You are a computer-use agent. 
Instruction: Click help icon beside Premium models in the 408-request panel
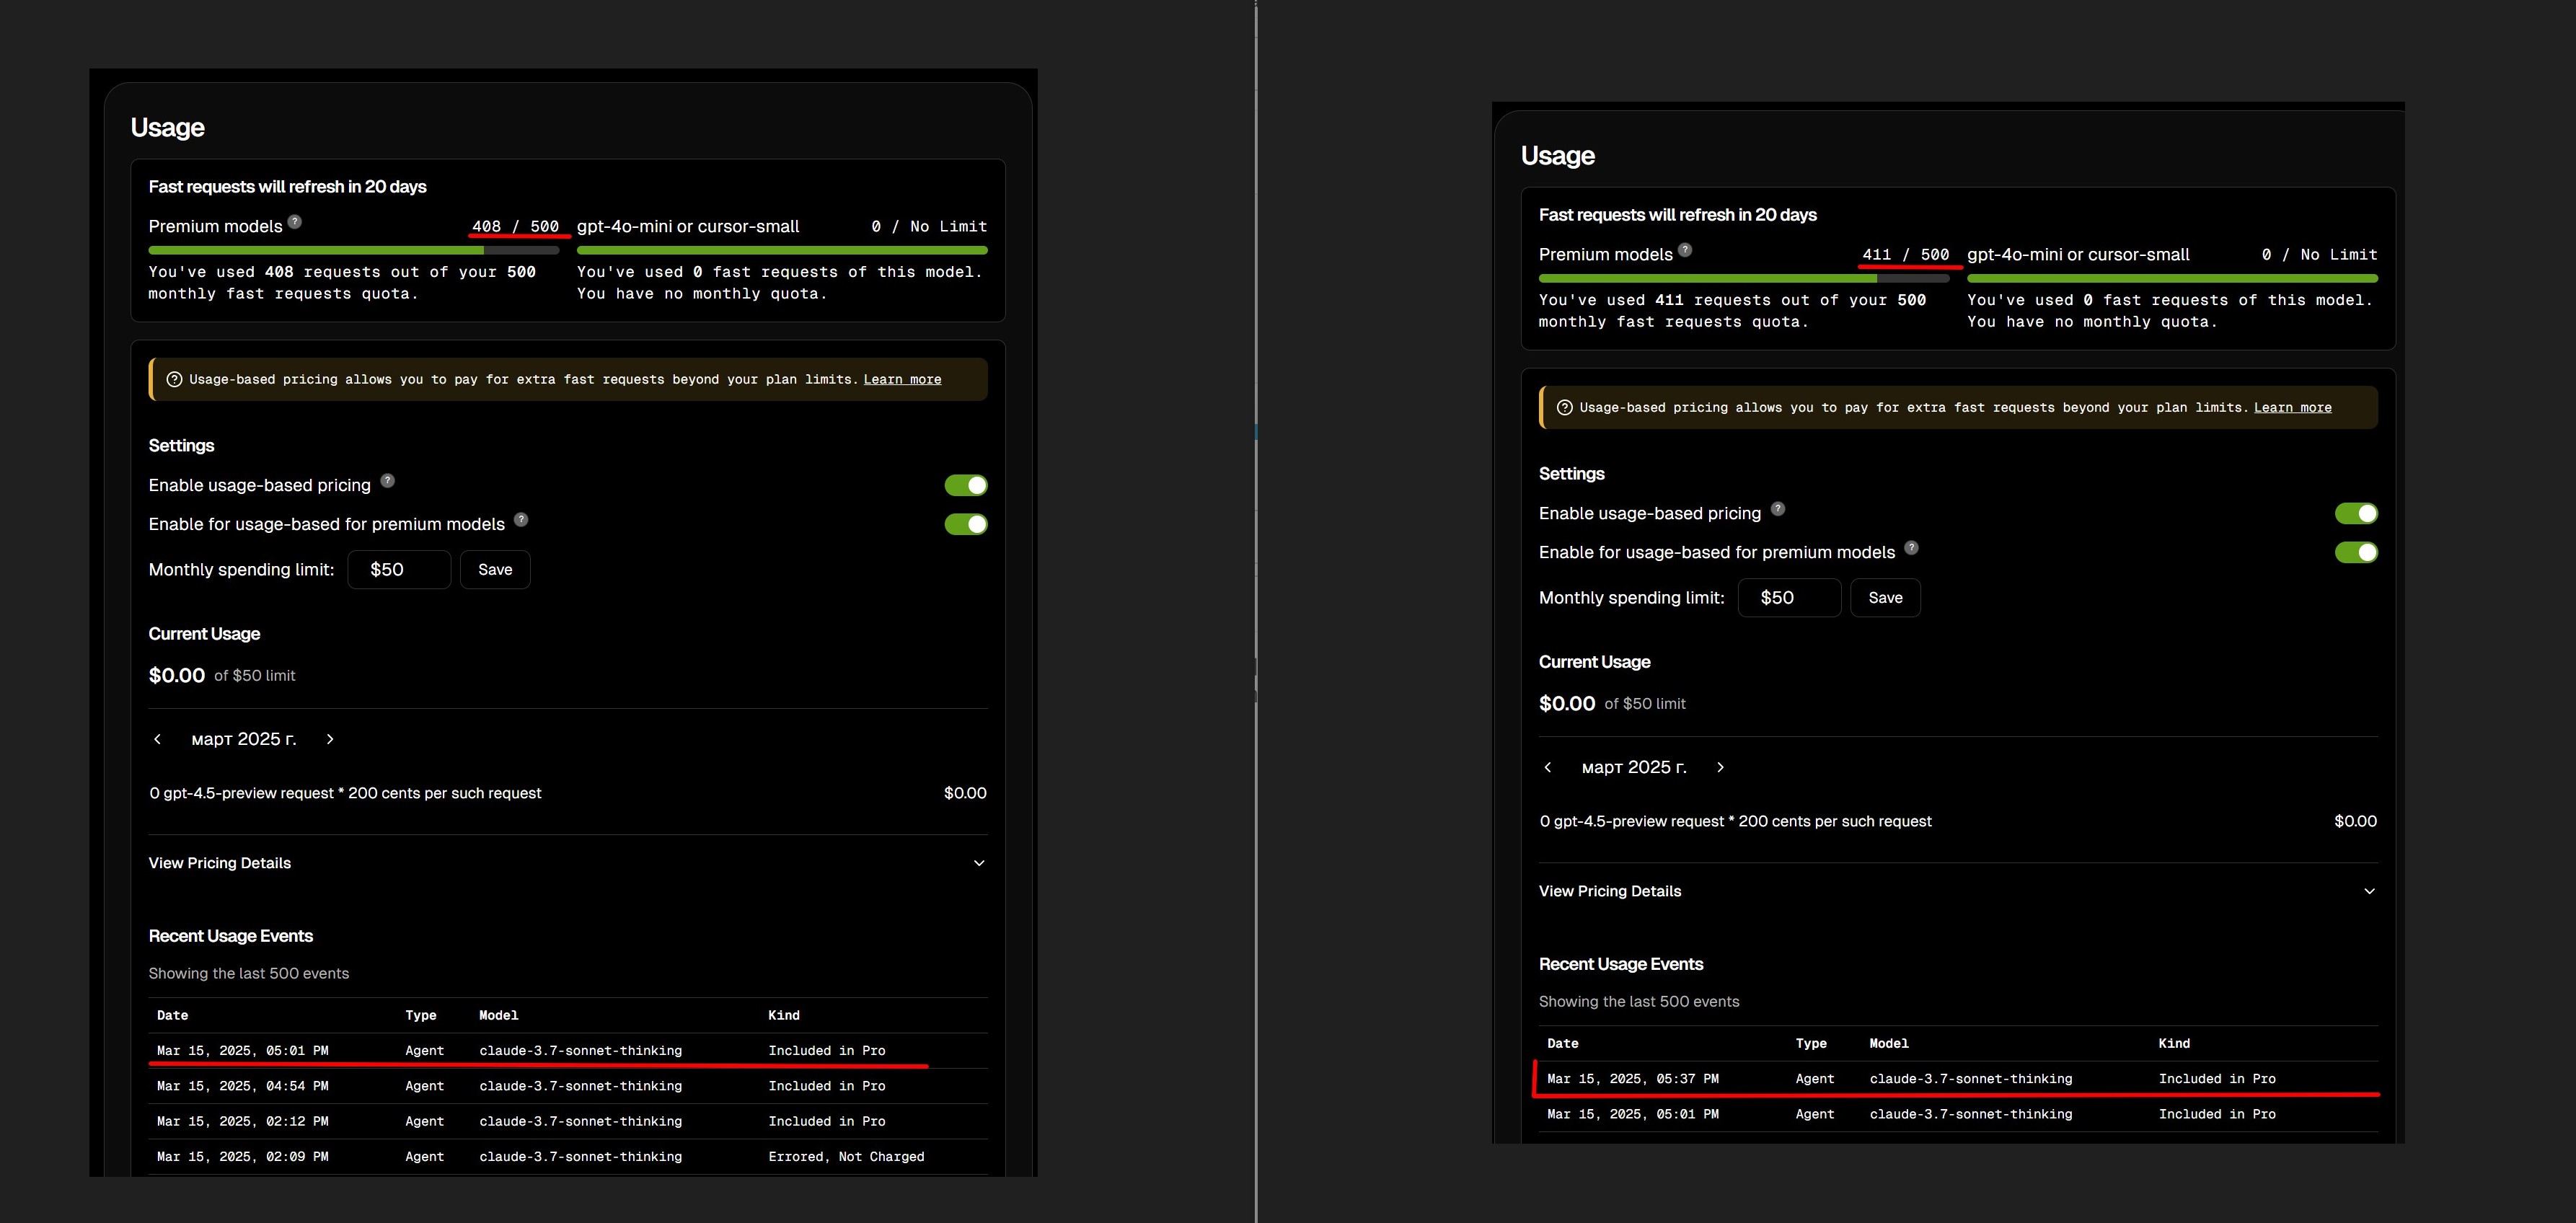coord(295,222)
